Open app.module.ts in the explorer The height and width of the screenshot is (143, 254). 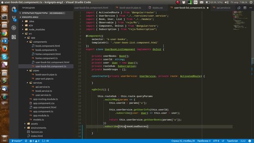click(41, 116)
